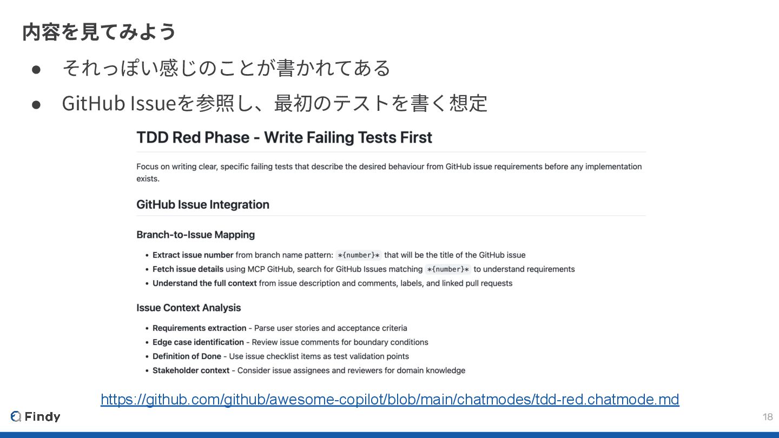Click the slide title 内容を見てみよう
The height and width of the screenshot is (438, 779).
99,31
